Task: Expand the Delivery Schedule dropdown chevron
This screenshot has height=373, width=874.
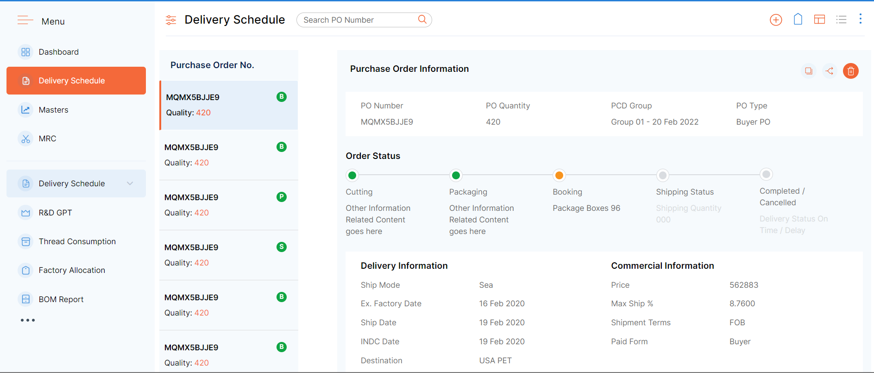Action: point(130,183)
